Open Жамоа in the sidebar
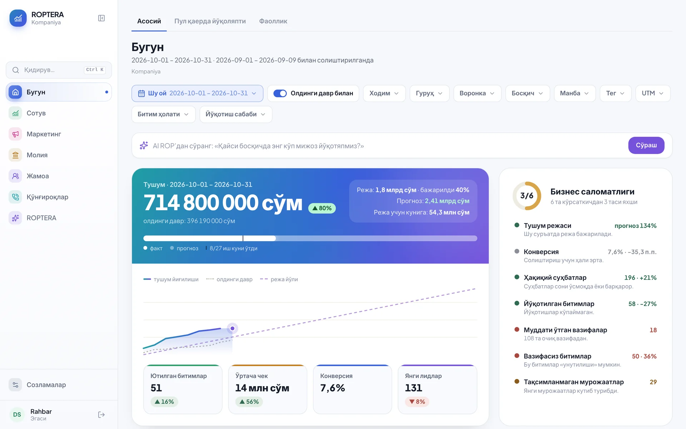686x429 pixels. (59, 176)
